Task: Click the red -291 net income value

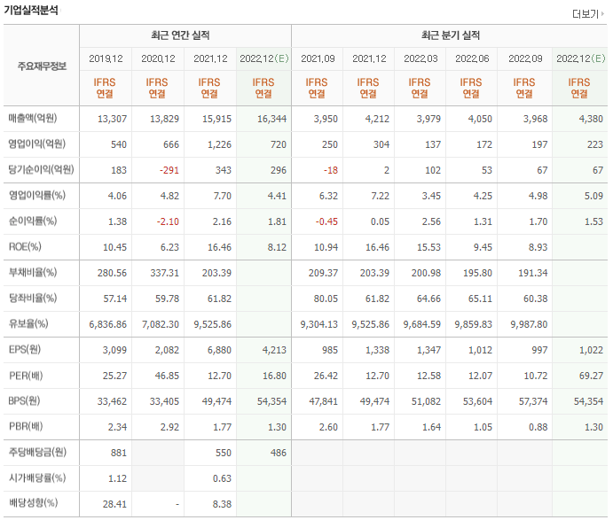Action: pyautogui.click(x=169, y=171)
